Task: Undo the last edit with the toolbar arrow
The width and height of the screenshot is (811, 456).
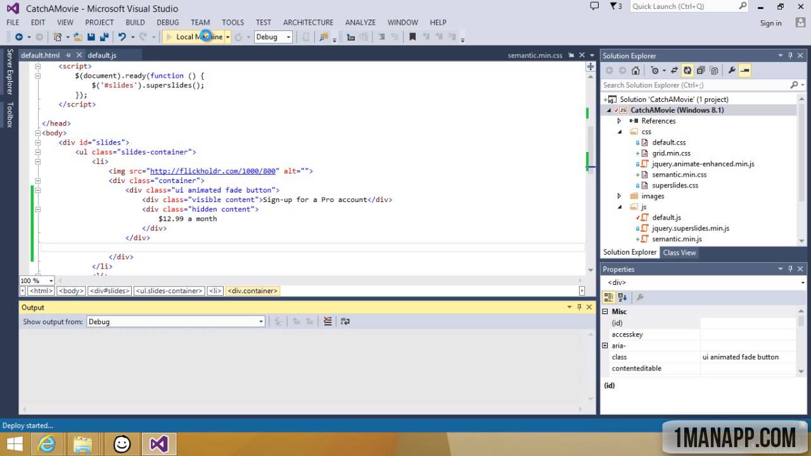Action: (122, 37)
